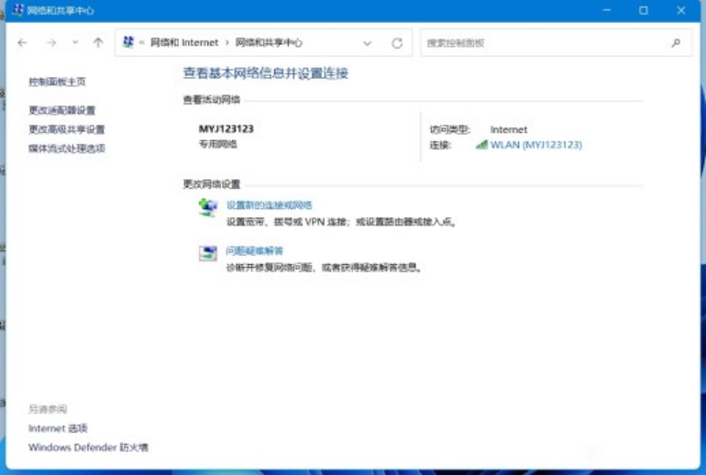706x475 pixels.
Task: Expand the address bar history dropdown
Action: tap(368, 43)
